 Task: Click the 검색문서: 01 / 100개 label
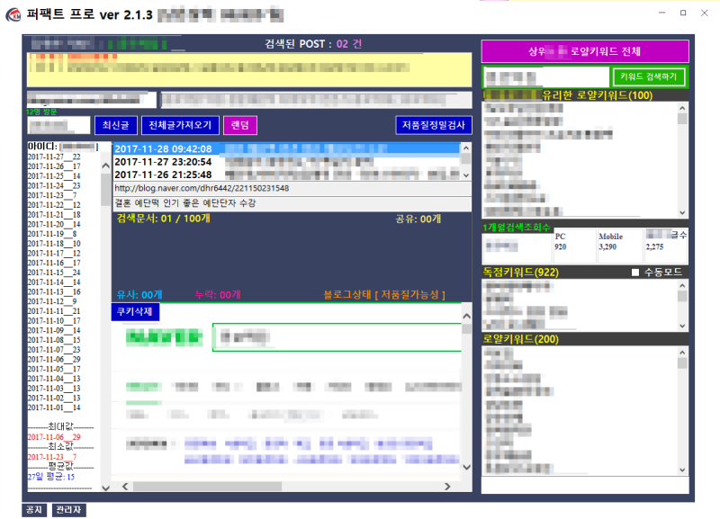164,219
